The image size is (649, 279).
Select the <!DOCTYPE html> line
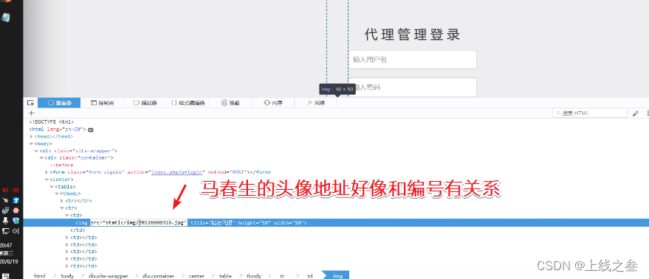click(52, 122)
